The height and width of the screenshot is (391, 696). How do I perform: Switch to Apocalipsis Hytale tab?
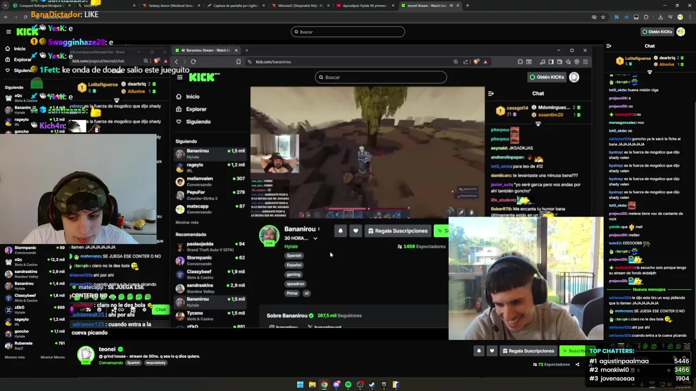[365, 5]
